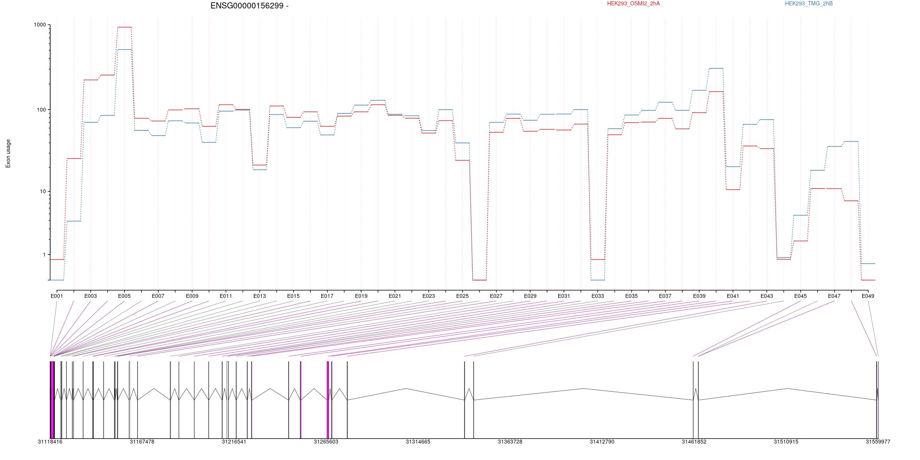Click genomic coordinate 31412790
The image size is (920, 460).
pos(602,442)
